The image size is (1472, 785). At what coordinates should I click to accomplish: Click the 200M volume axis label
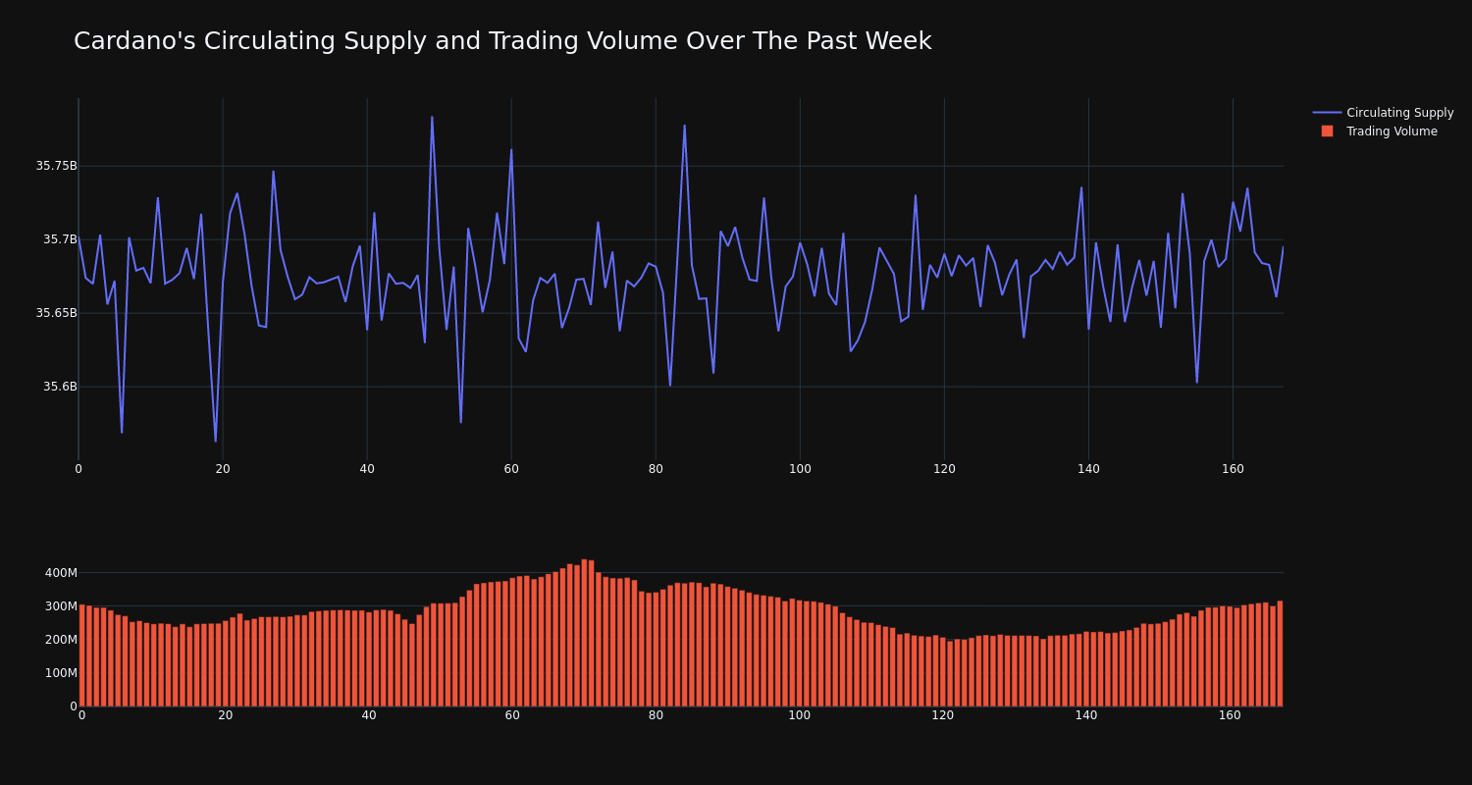[x=60, y=640]
